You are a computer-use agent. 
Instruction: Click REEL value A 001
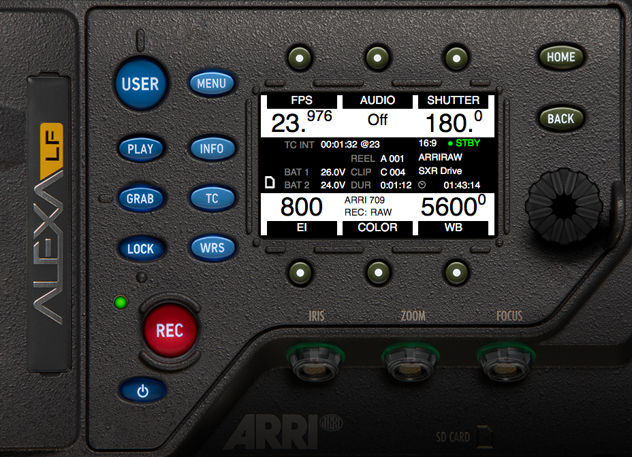pyautogui.click(x=392, y=158)
